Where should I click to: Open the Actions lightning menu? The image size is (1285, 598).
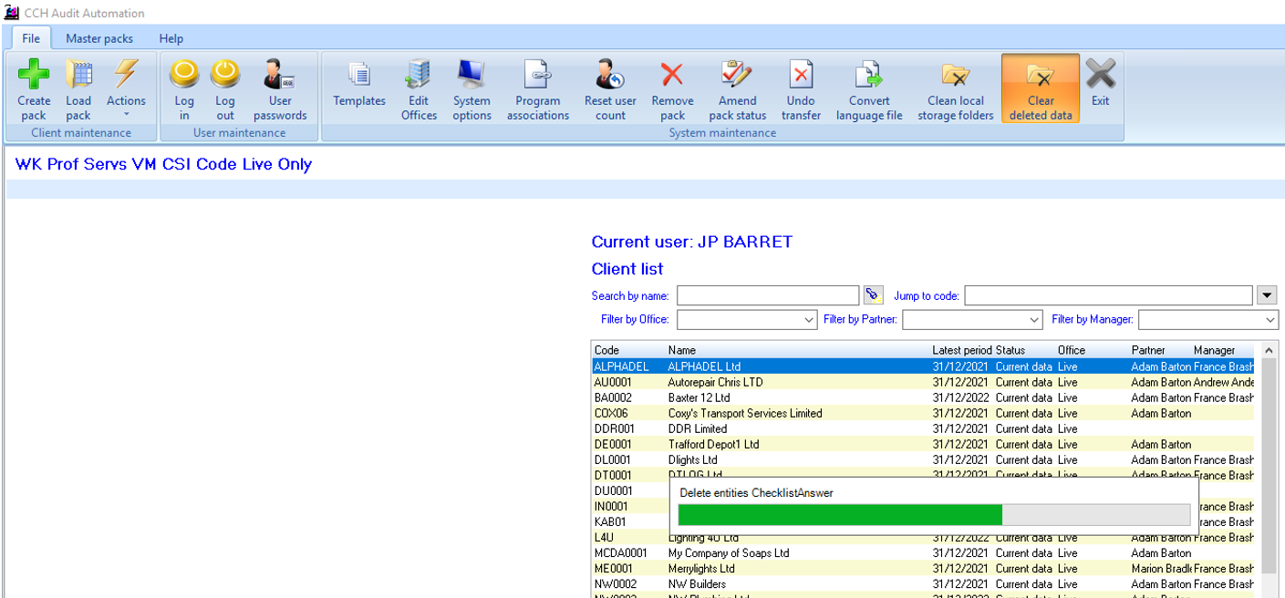click(126, 88)
